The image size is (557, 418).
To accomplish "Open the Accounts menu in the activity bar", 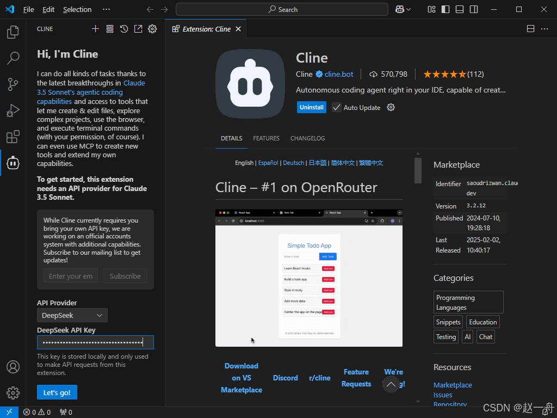I will coord(13,367).
